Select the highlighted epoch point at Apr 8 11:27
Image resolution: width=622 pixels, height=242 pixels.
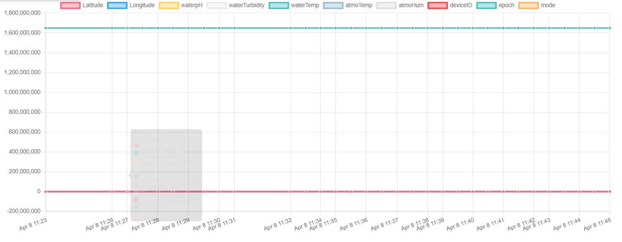127,28
